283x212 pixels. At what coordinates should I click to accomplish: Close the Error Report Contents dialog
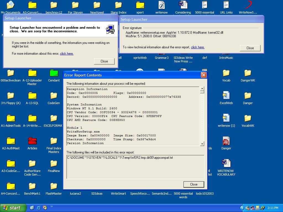click(193, 184)
